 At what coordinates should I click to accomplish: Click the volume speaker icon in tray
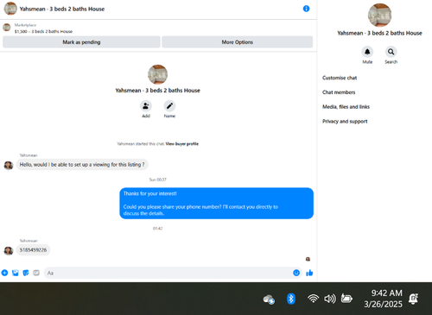[330, 299]
